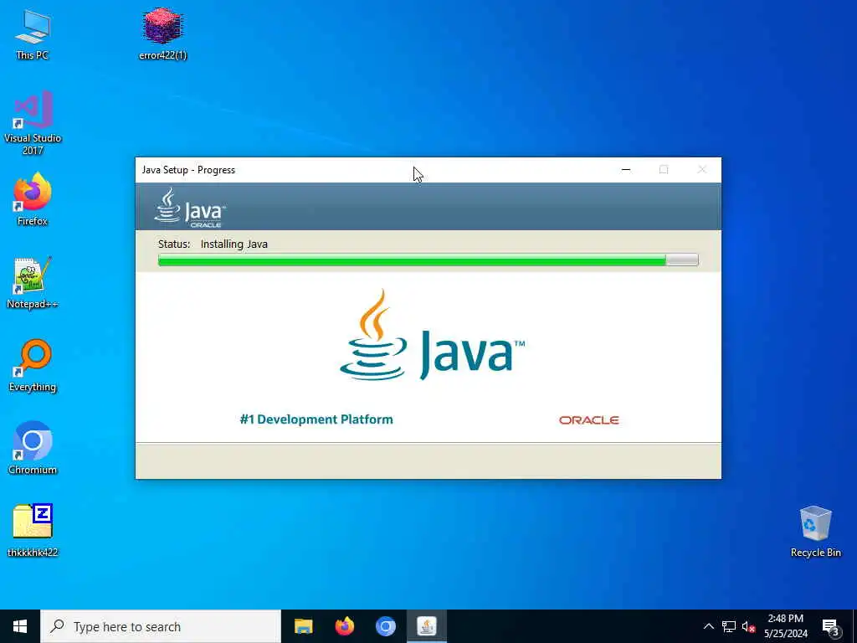
Task: Click the Show desktop sliver at the taskbar's end
Action: point(854,626)
